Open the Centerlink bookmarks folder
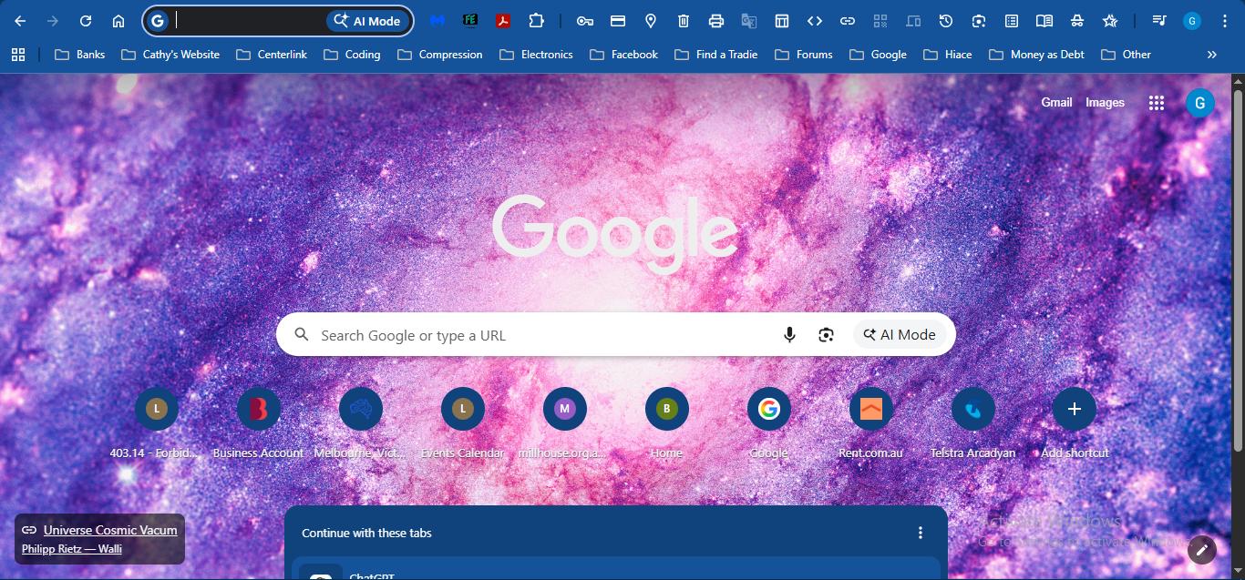The height and width of the screenshot is (580, 1245). 272,55
